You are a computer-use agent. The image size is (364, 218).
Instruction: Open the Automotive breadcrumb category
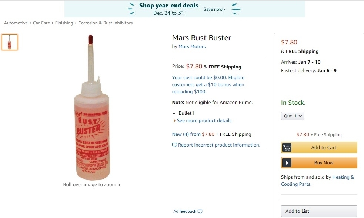click(x=16, y=23)
